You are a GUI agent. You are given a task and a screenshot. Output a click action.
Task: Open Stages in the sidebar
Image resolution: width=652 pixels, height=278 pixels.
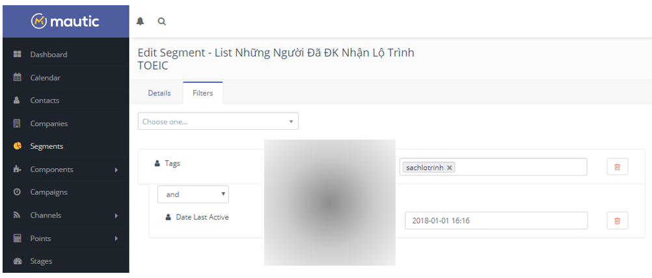(x=41, y=261)
